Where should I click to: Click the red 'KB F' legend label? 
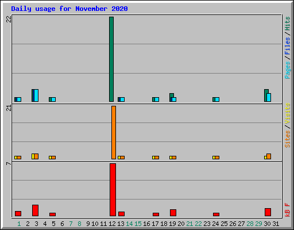tap(287, 210)
